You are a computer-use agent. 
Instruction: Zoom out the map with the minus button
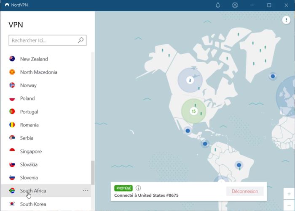(289, 205)
